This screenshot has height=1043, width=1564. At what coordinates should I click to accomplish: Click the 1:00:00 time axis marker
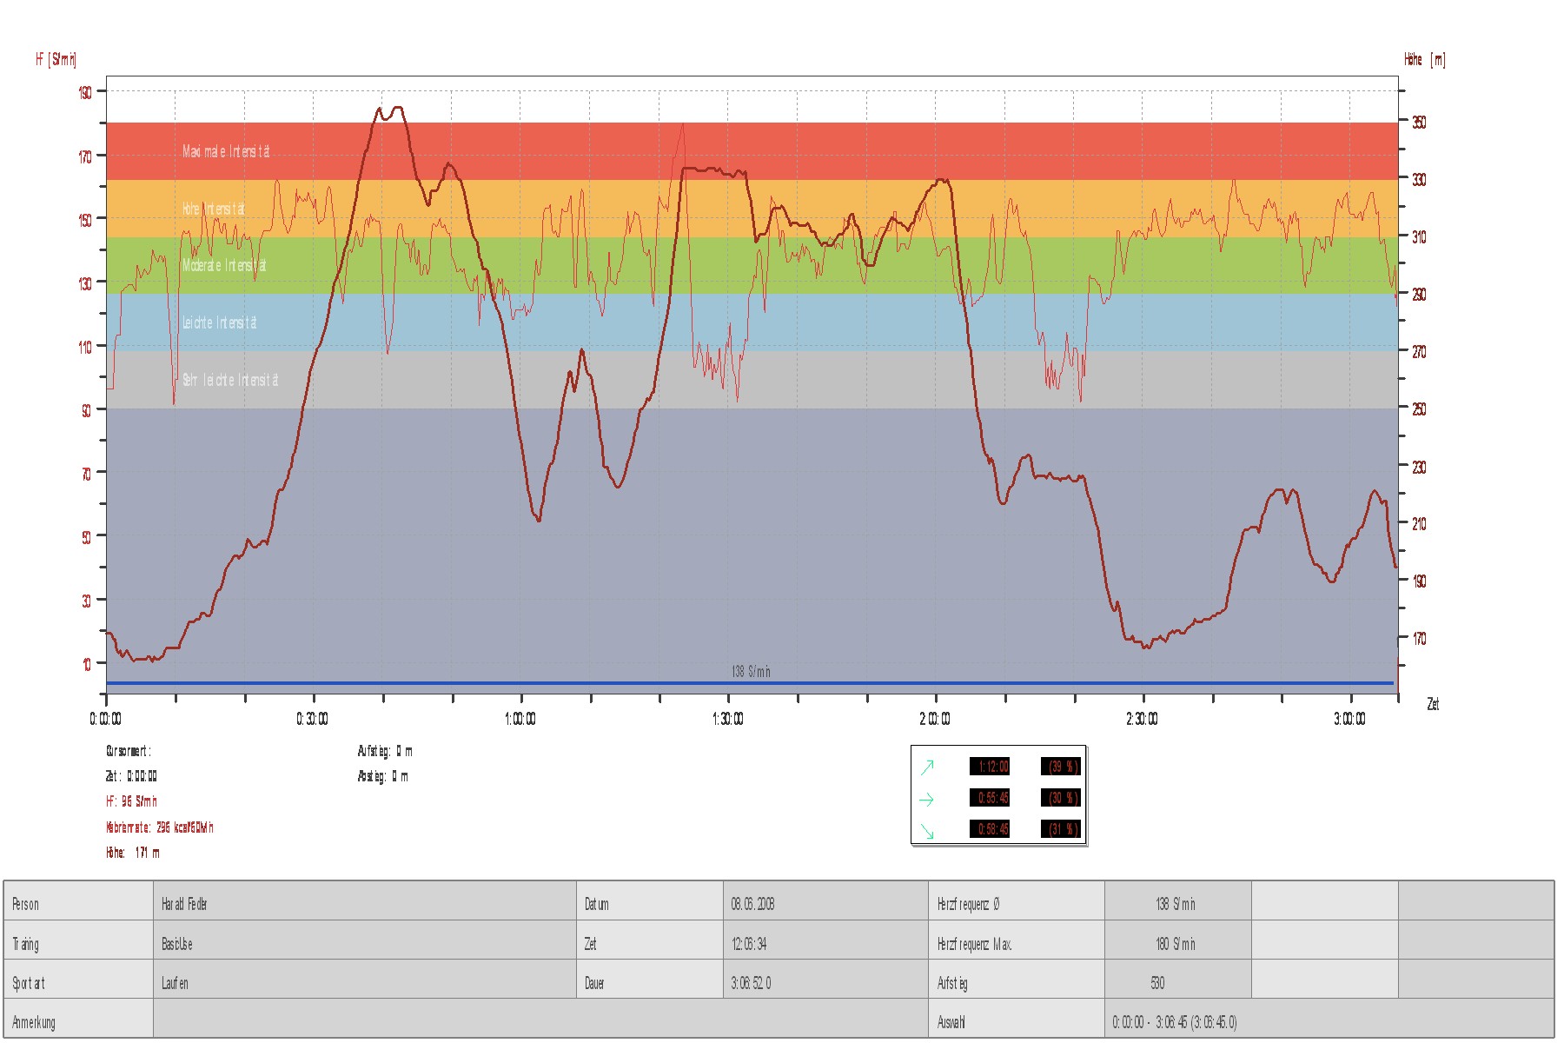click(x=520, y=719)
